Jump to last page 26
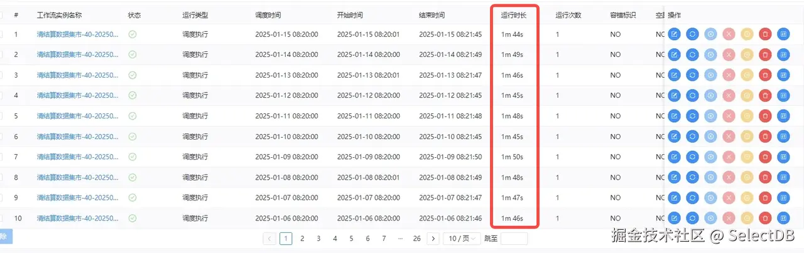Viewport: 804px width, 253px height. tap(416, 239)
